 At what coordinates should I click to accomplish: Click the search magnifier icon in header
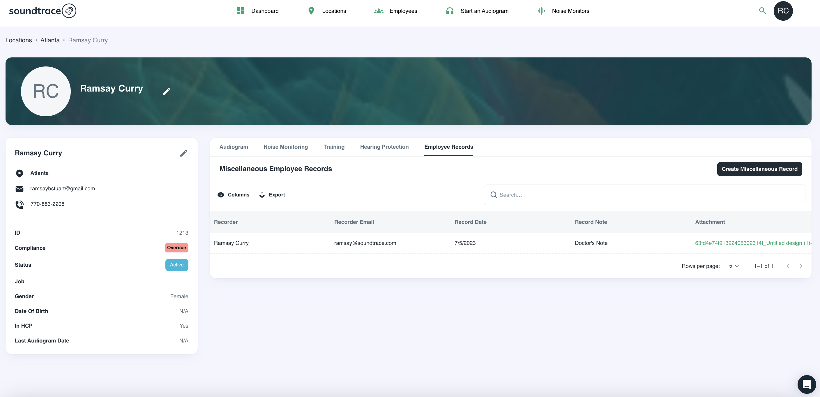762,11
